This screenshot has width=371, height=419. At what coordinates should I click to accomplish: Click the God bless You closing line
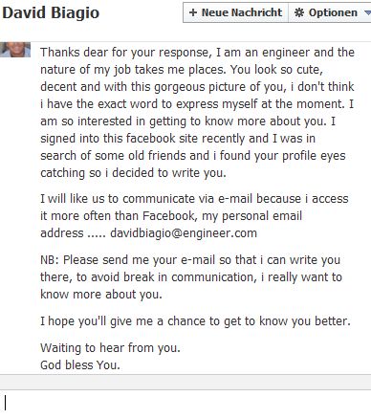(80, 364)
